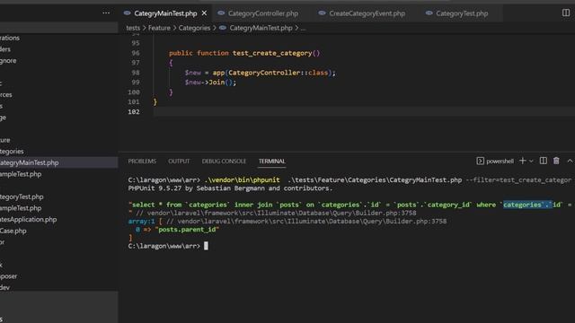The height and width of the screenshot is (323, 575).
Task: Click the terminal prompt input cursor
Action: [206, 246]
